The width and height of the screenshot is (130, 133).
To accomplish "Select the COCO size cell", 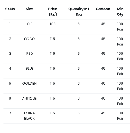I will tap(29, 39).
